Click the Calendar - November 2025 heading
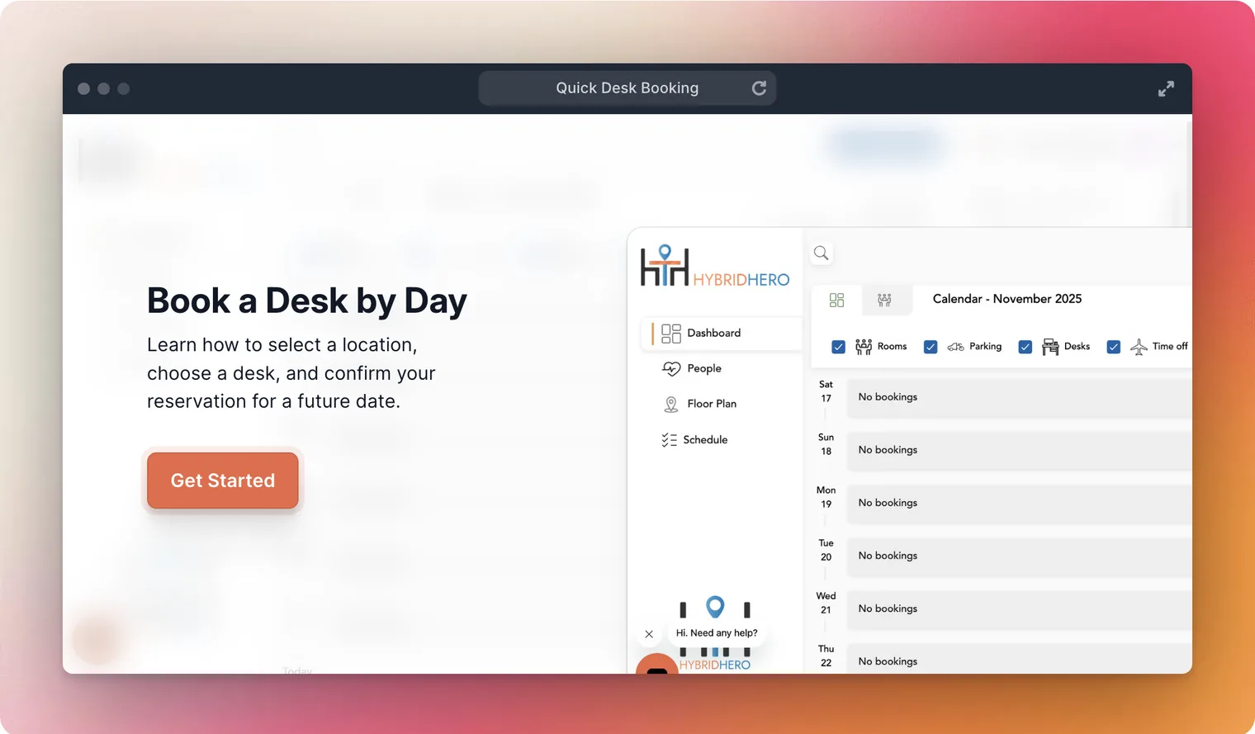Viewport: 1255px width, 734px height. point(1007,299)
